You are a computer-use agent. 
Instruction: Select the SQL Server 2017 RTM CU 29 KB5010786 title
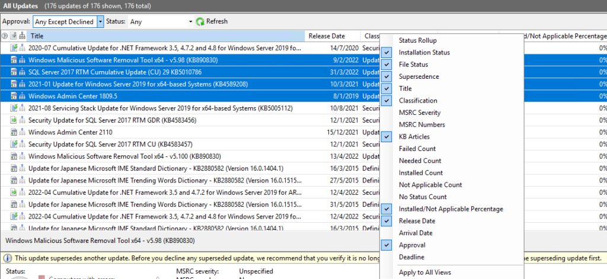pos(115,72)
